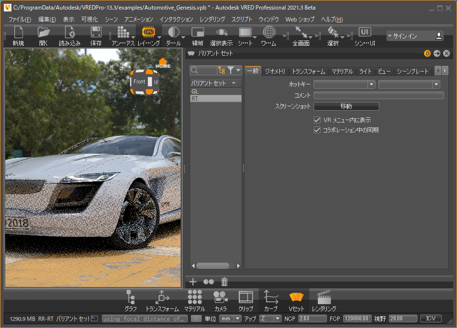Click the variant set list horizontal scrollbar
The height and width of the screenshot is (328, 457).
click(213, 266)
